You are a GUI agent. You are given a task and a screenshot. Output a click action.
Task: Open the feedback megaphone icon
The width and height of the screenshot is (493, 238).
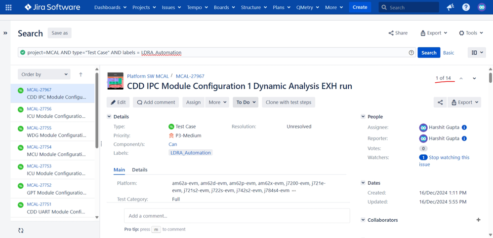[450, 7]
